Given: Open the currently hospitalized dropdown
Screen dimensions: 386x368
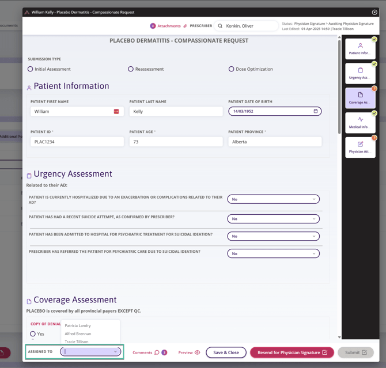Looking at the screenshot, I should point(273,199).
